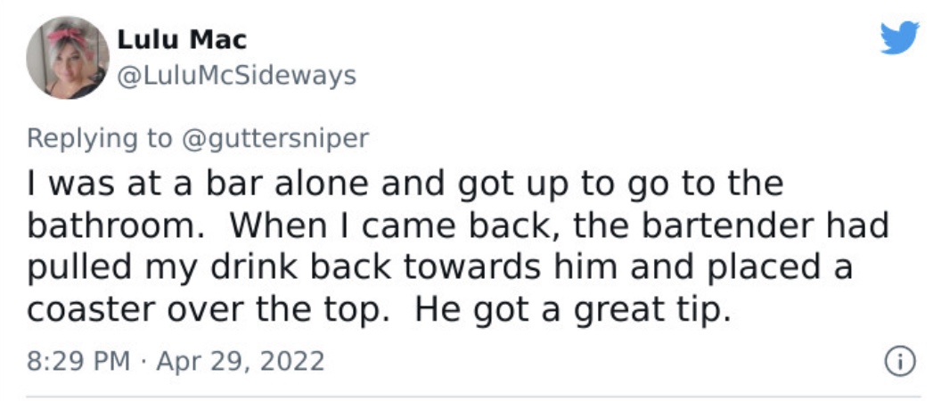The image size is (941, 401).
Task: Click the divider line below the tweet
Action: pyautogui.click(x=473, y=397)
